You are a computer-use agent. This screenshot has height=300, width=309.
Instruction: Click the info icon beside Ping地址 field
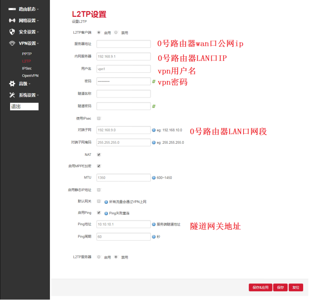pos(154,224)
